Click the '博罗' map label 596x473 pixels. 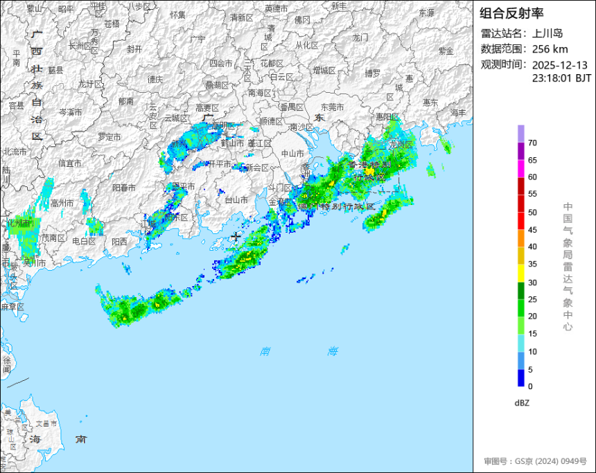[373, 73]
